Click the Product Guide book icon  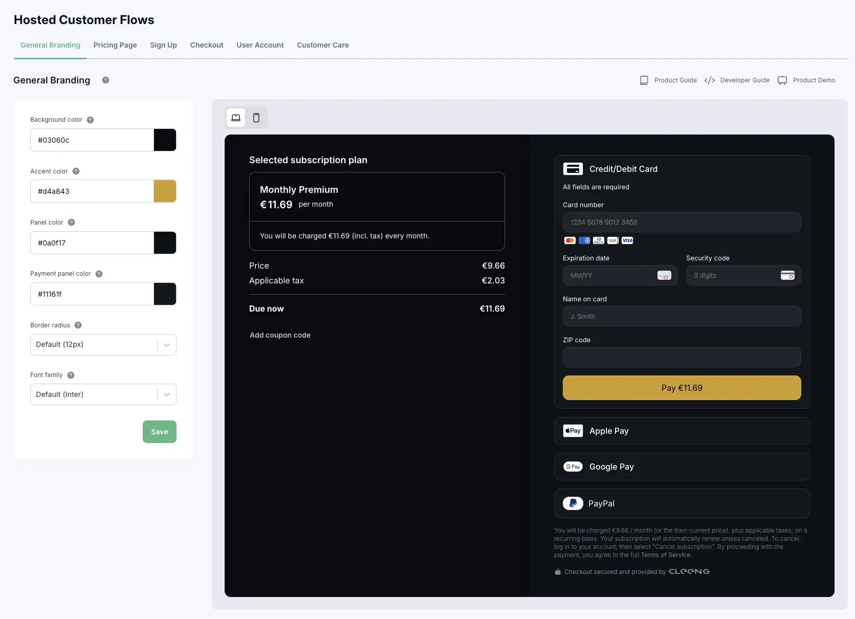point(644,80)
